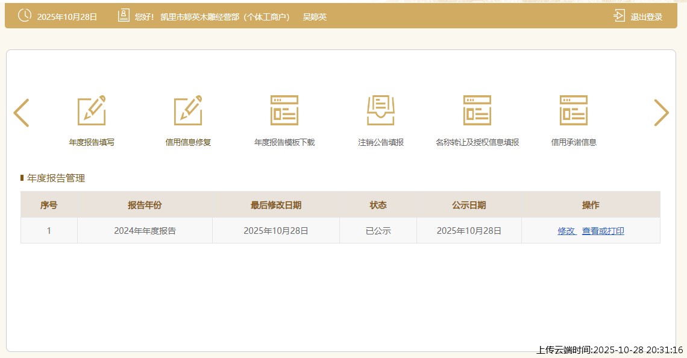Screen dimensions: 687x358
Task: Click the user profile icon before 您好
Action: 124,16
